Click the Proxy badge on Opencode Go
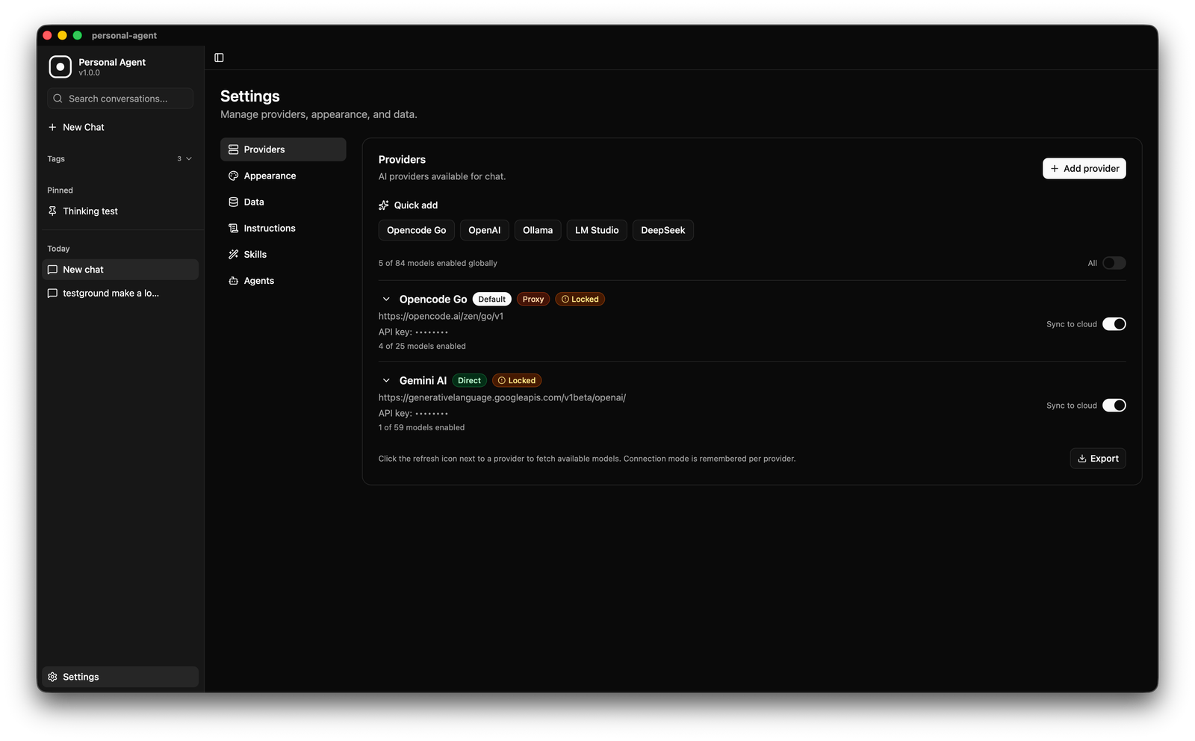Image resolution: width=1195 pixels, height=741 pixels. tap(533, 299)
